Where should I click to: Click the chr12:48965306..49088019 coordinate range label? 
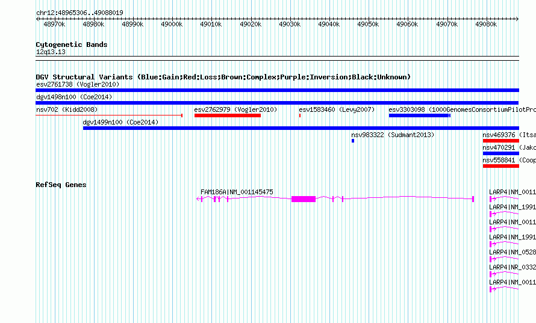click(79, 13)
